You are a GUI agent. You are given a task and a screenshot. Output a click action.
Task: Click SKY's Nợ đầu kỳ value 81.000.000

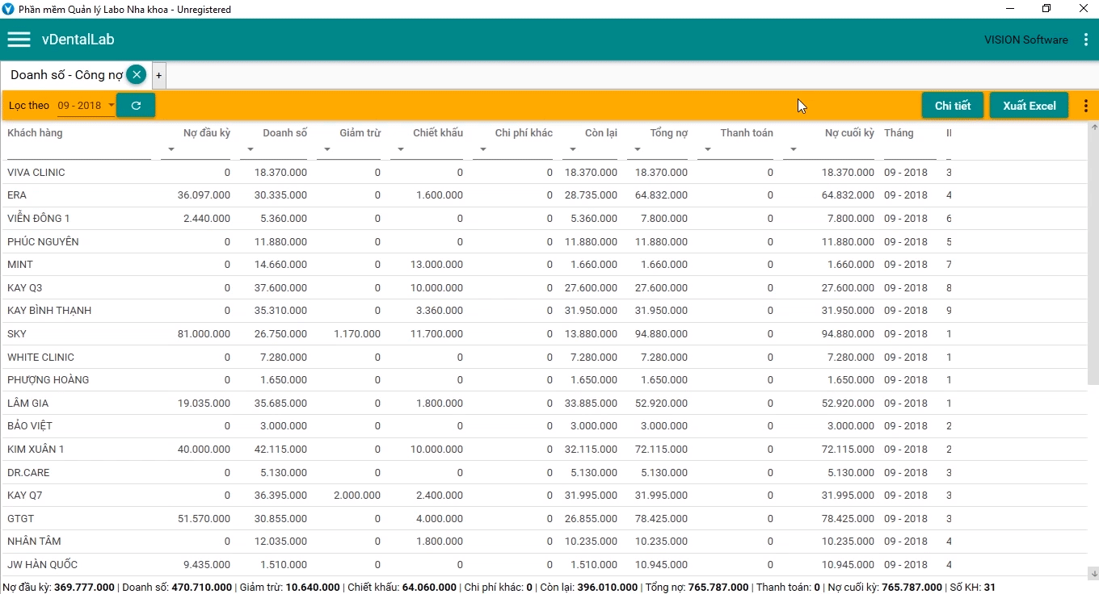[204, 334]
